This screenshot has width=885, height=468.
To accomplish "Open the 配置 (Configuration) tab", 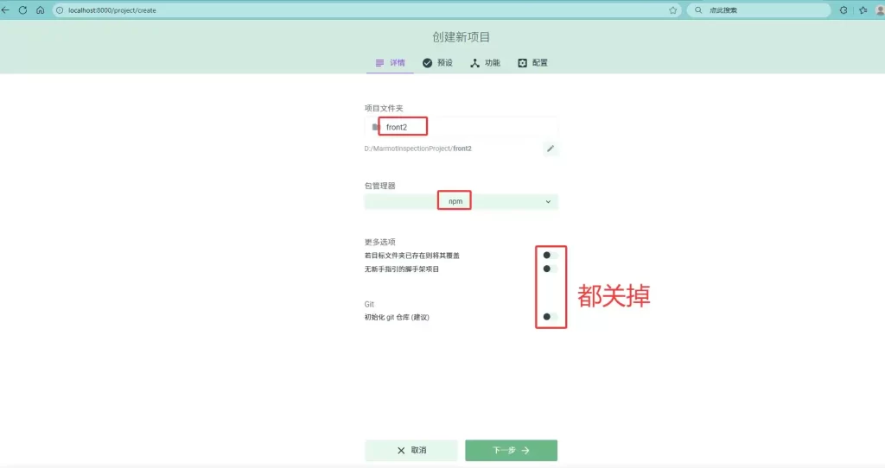I will [532, 63].
